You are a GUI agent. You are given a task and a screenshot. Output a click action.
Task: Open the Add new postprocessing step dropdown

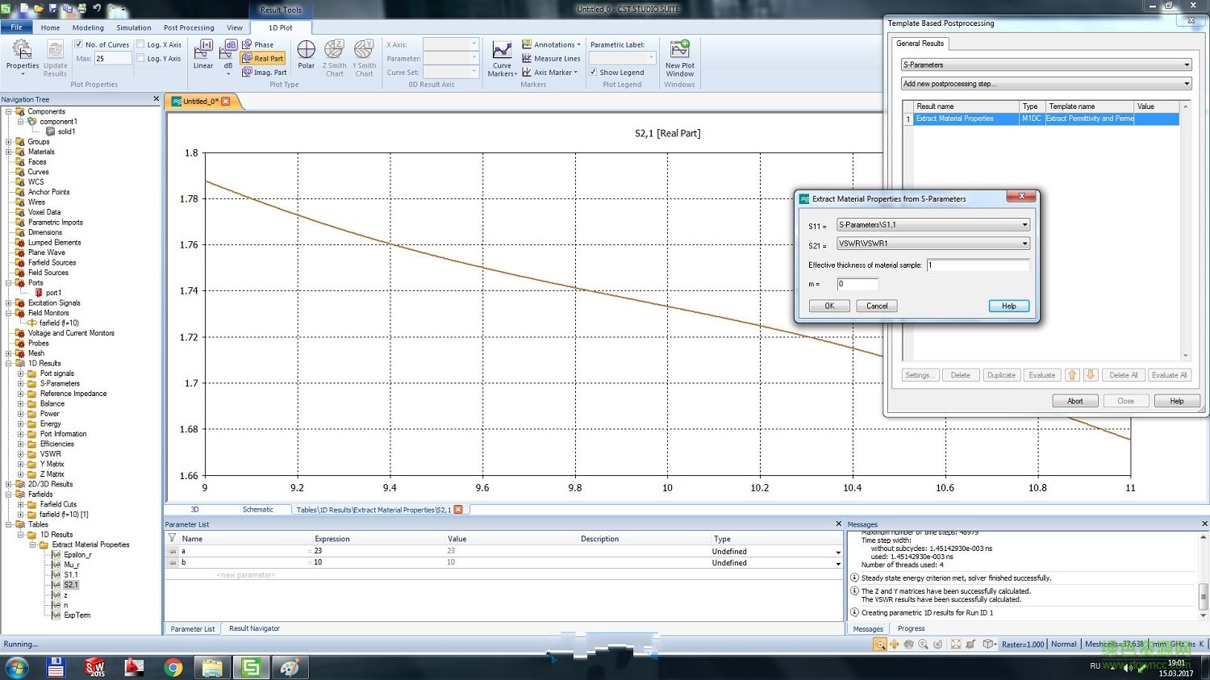point(1045,84)
